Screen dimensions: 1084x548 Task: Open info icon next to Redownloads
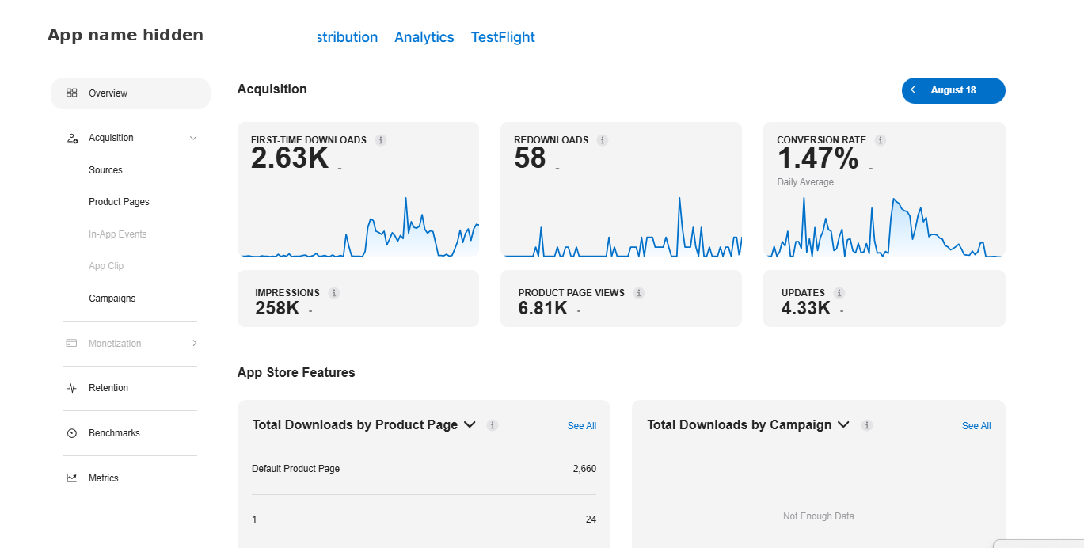point(603,140)
